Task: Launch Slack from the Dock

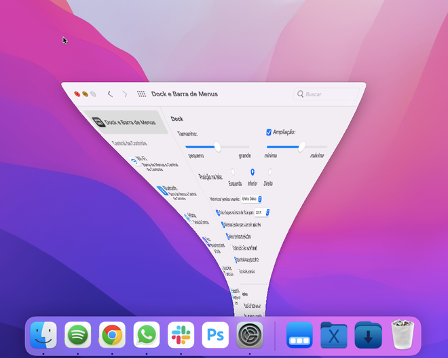Action: point(181,335)
